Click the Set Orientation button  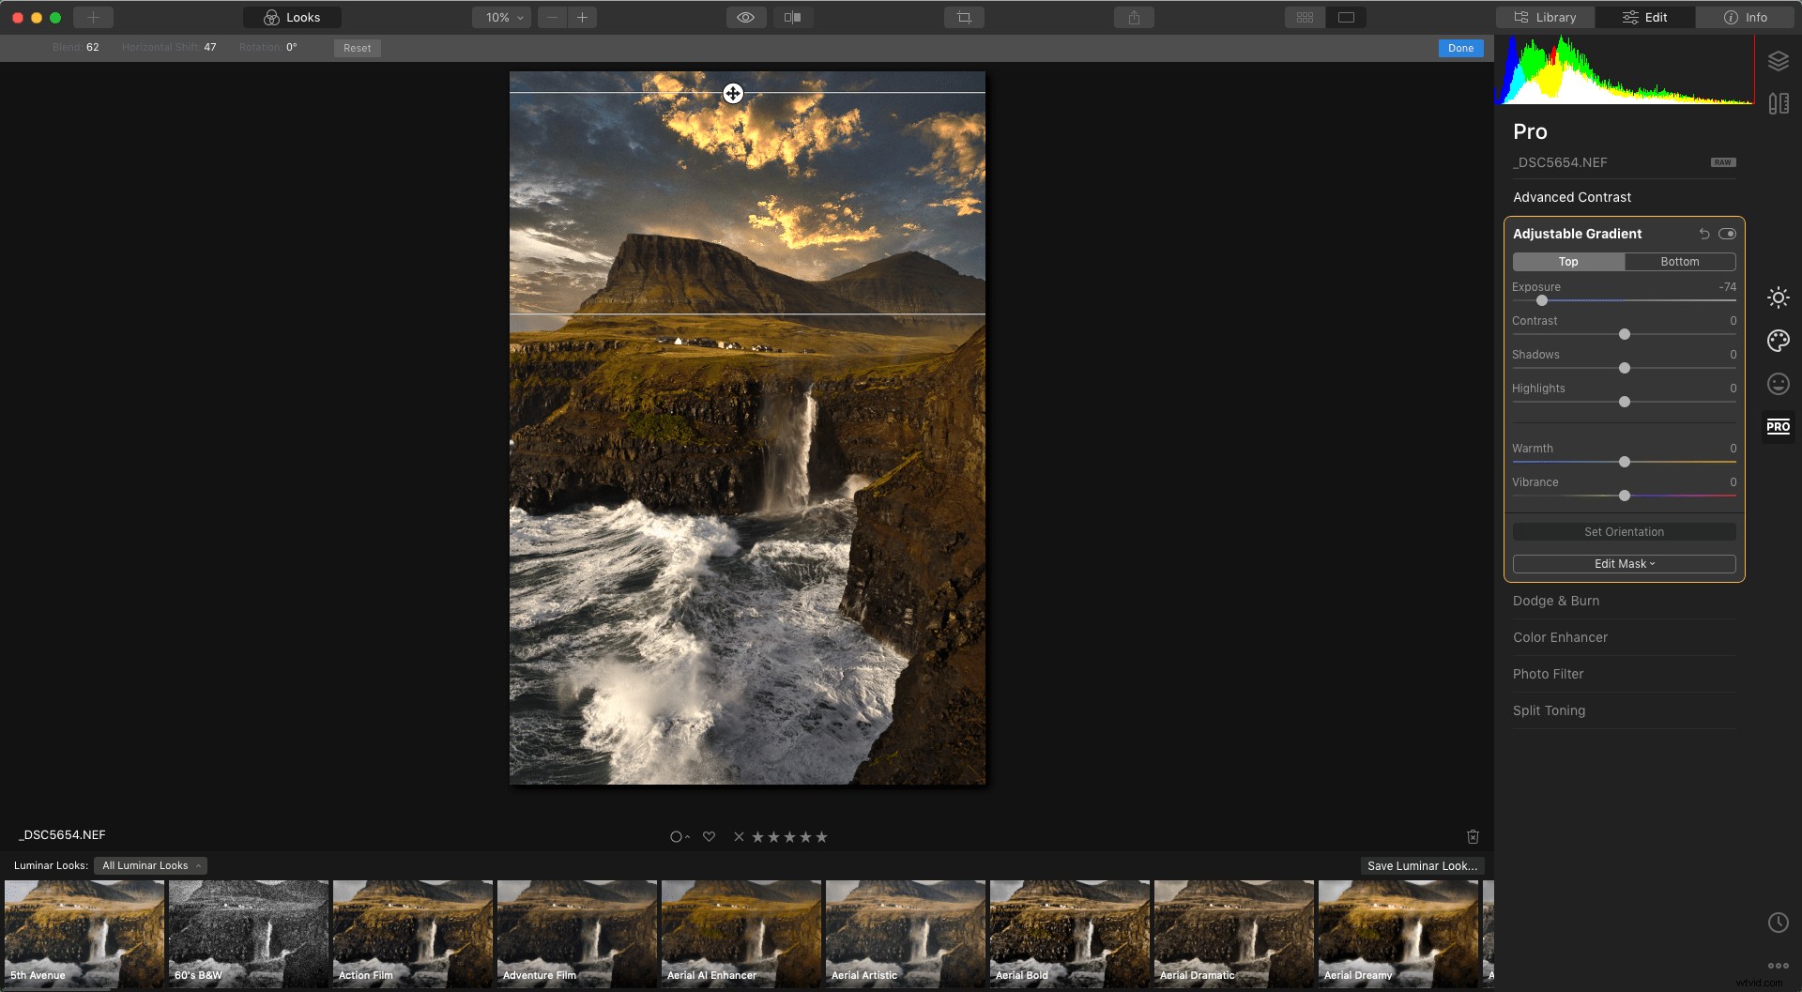pyautogui.click(x=1624, y=531)
